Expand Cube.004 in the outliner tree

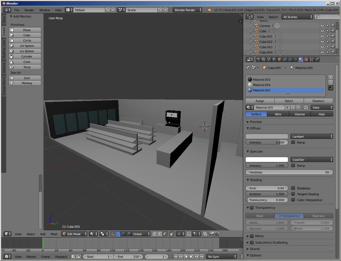(x=251, y=52)
